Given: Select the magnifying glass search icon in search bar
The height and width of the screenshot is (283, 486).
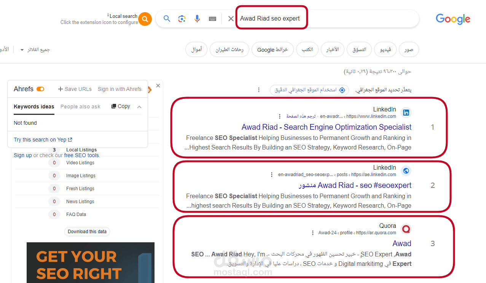Looking at the screenshot, I should coord(167,18).
